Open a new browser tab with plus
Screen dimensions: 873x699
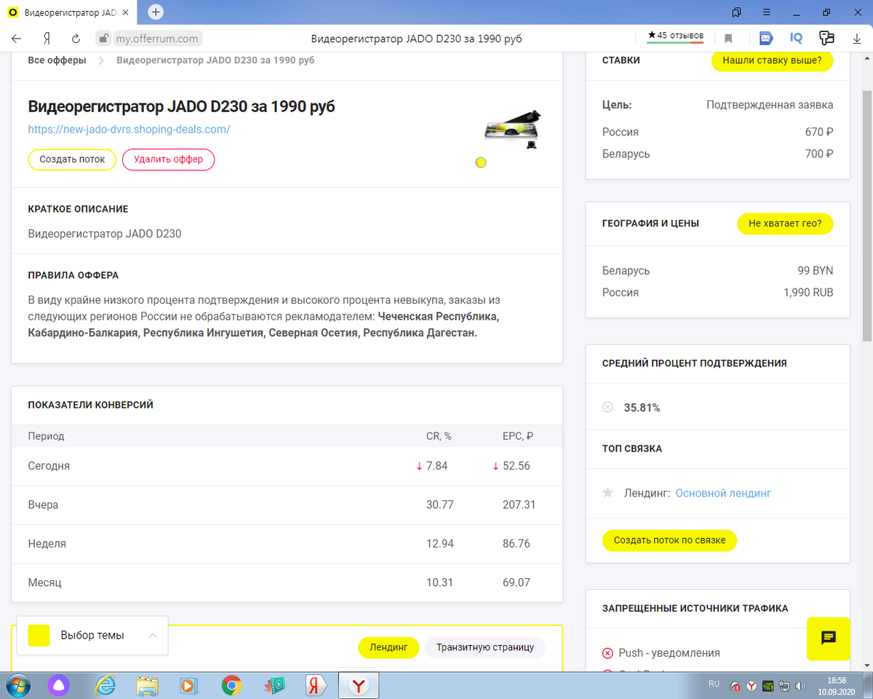point(156,12)
